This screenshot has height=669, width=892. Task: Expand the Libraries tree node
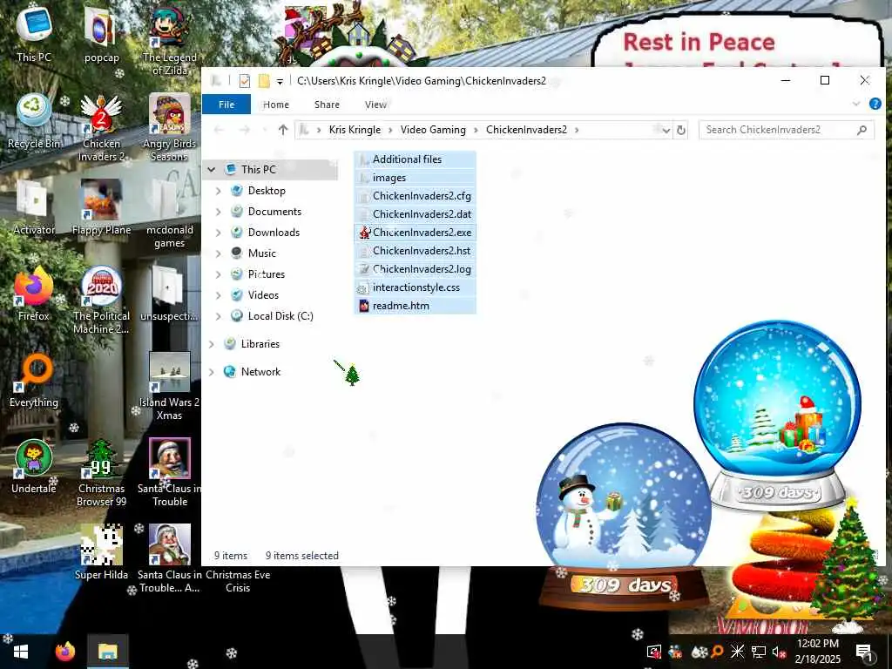pos(212,344)
